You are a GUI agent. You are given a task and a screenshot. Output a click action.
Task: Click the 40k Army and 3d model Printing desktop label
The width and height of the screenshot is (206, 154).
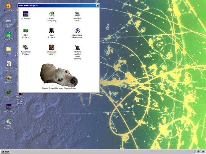20,100
